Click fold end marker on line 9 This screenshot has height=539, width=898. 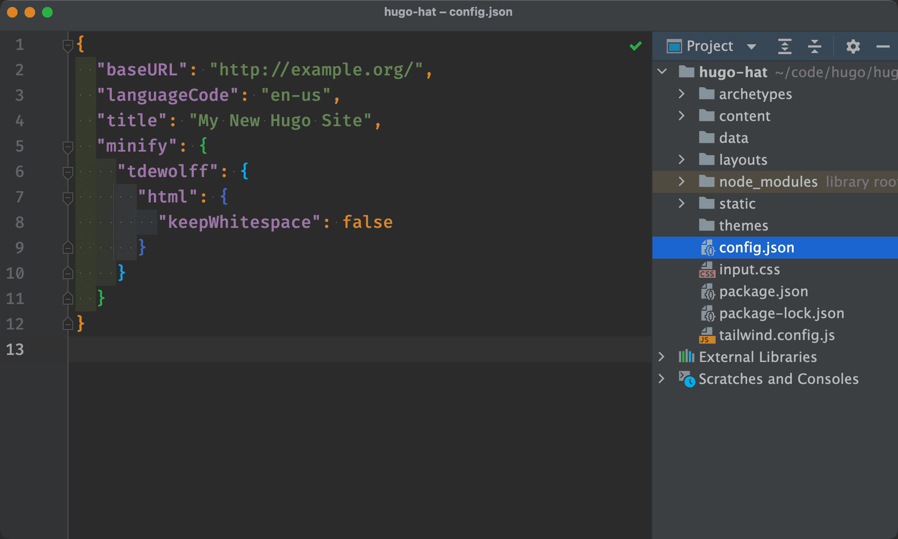click(68, 248)
